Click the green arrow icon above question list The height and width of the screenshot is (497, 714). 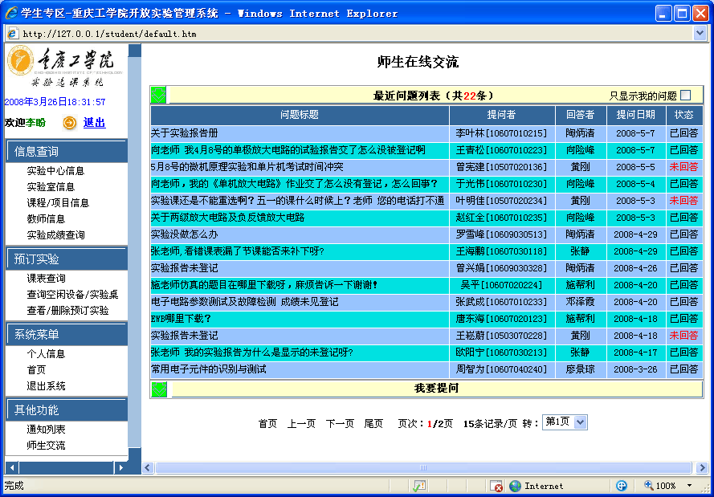click(159, 96)
